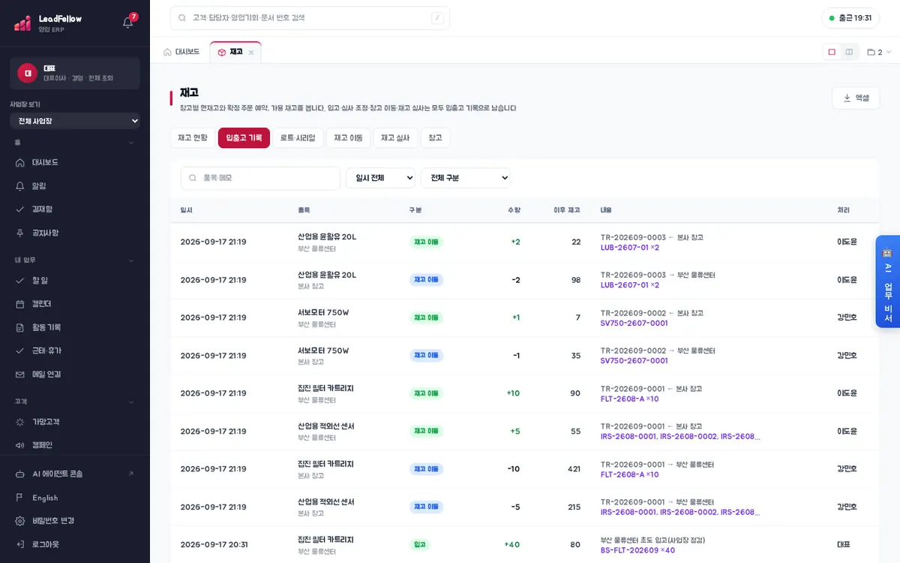The height and width of the screenshot is (563, 900).
Task: Select the 재고 tab
Action: click(x=235, y=52)
